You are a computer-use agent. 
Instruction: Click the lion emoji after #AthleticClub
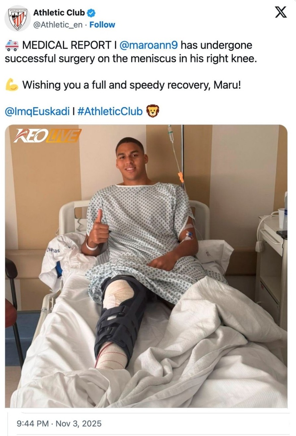(x=153, y=111)
